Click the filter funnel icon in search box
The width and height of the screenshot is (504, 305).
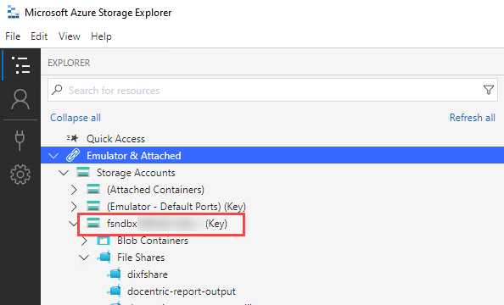pos(489,90)
